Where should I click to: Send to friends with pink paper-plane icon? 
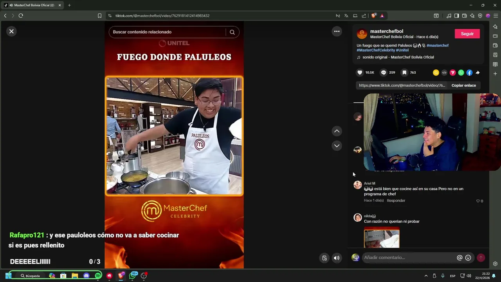click(452, 72)
